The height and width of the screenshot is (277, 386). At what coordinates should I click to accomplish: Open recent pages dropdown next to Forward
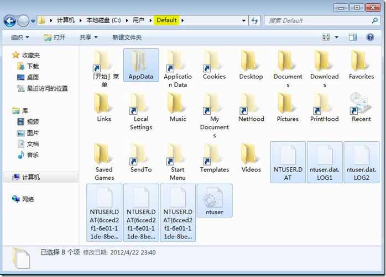point(33,21)
